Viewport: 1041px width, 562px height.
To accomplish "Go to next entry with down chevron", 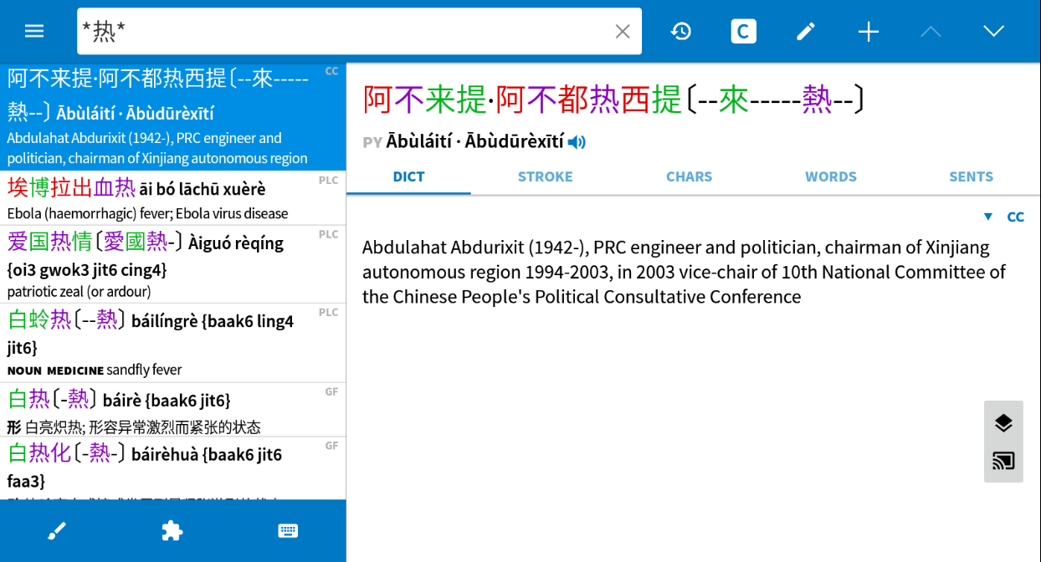I will (x=993, y=32).
